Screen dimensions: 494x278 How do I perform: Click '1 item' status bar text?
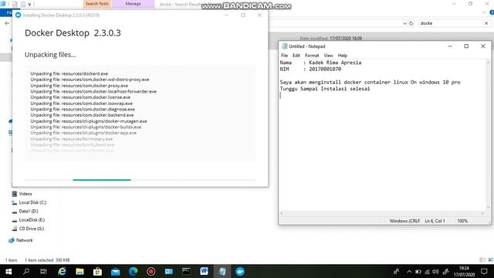[x=11, y=260]
